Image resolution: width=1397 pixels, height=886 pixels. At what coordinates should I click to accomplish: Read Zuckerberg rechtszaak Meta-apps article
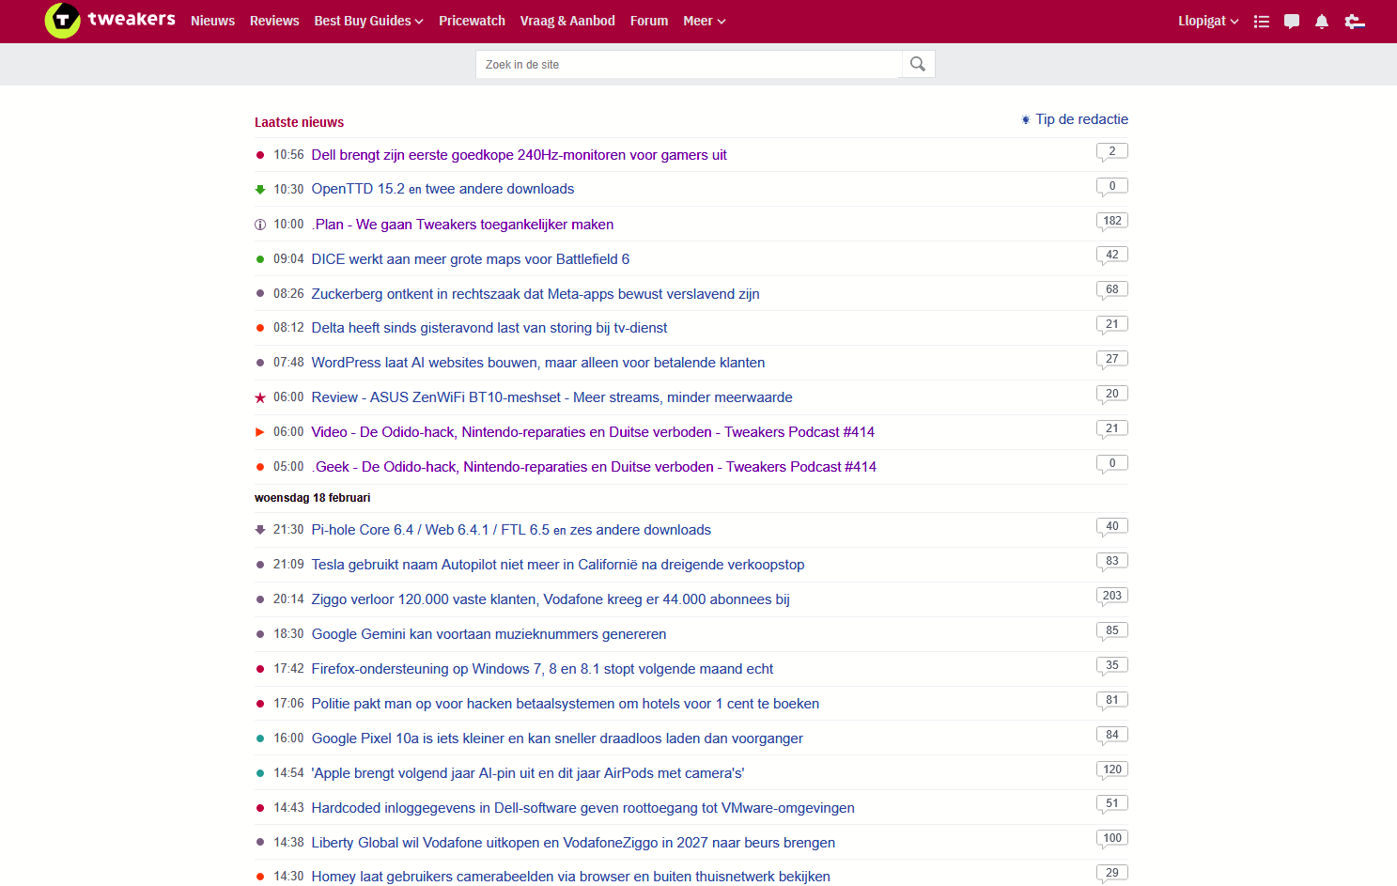[536, 294]
